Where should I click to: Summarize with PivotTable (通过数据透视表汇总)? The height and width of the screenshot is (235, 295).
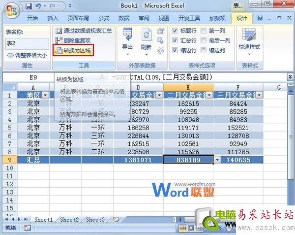pos(84,31)
